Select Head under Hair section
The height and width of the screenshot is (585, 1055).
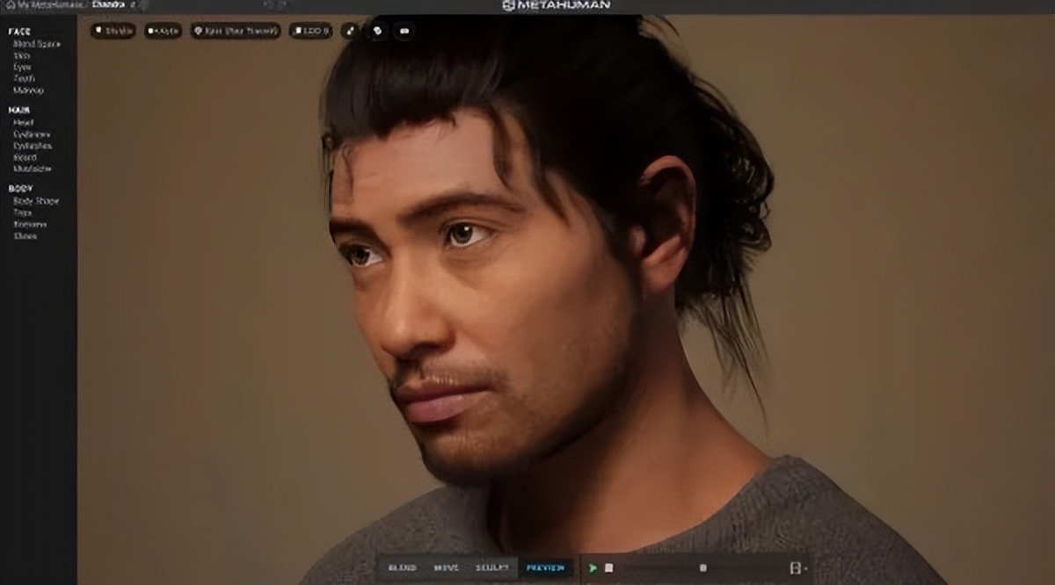pos(23,123)
